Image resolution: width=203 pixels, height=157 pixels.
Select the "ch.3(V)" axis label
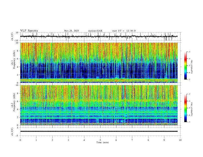click(x=12, y=132)
